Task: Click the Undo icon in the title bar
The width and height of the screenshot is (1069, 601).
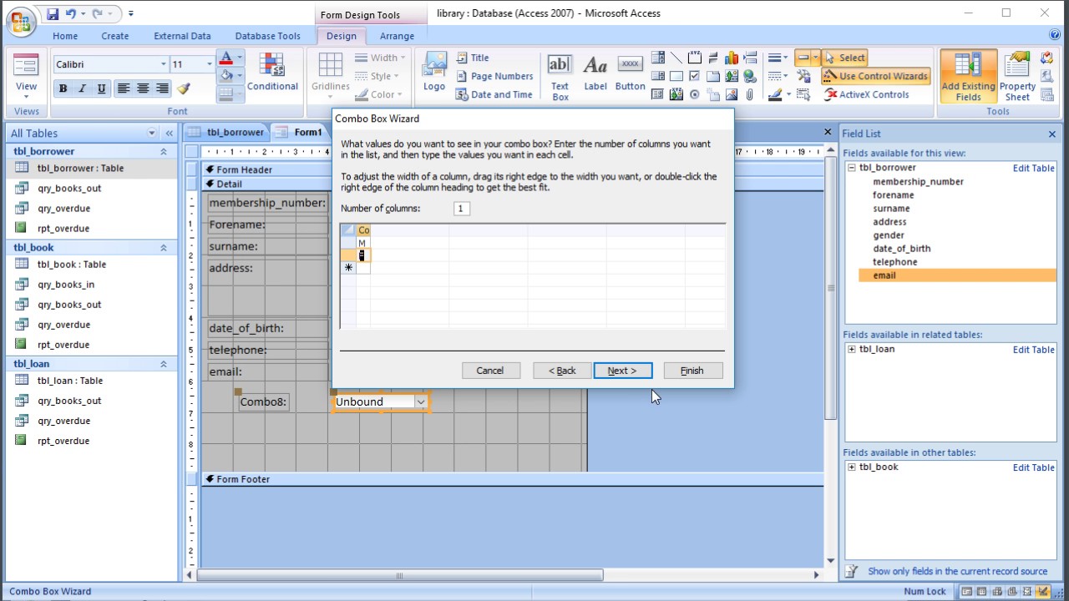Action: pos(71,14)
